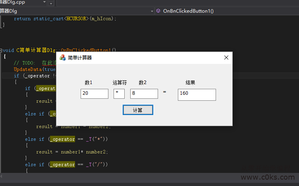
Task: Click the 简单计算器 title text
Action: [x=80, y=58]
